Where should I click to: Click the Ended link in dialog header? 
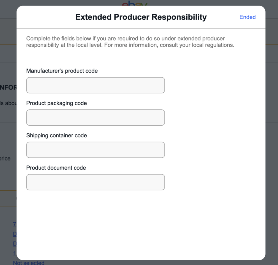247,17
